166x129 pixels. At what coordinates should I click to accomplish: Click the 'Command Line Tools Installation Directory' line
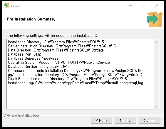75,71
